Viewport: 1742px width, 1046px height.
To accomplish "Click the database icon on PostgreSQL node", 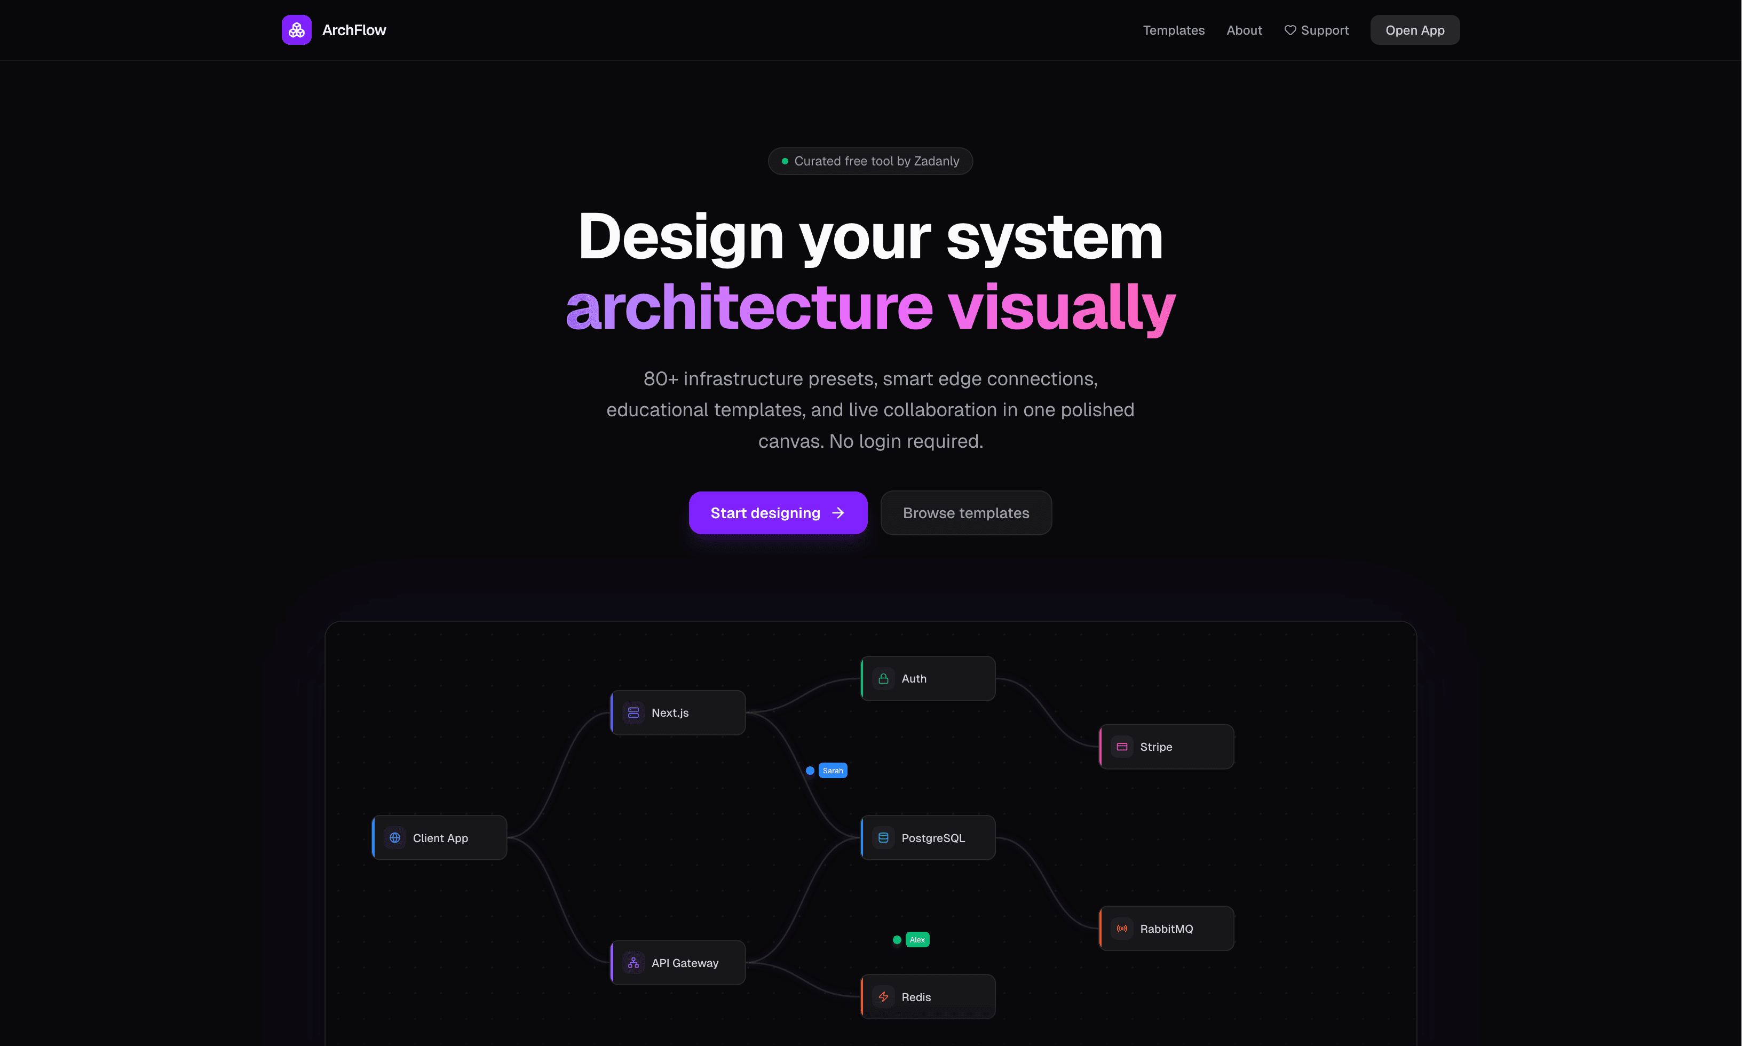I will pos(883,837).
